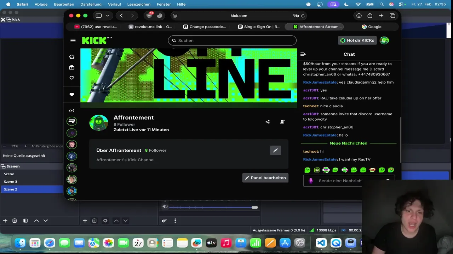Image resolution: width=453 pixels, height=254 pixels.
Task: Click the follow-user icon next to share
Action: tap(282, 122)
